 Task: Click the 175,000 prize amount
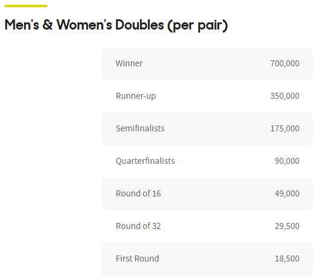[x=284, y=128]
